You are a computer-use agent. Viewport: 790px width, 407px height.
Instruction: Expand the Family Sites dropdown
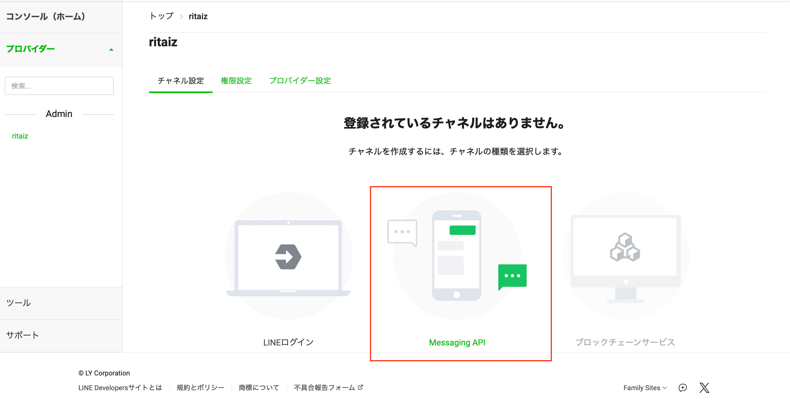[x=645, y=388]
